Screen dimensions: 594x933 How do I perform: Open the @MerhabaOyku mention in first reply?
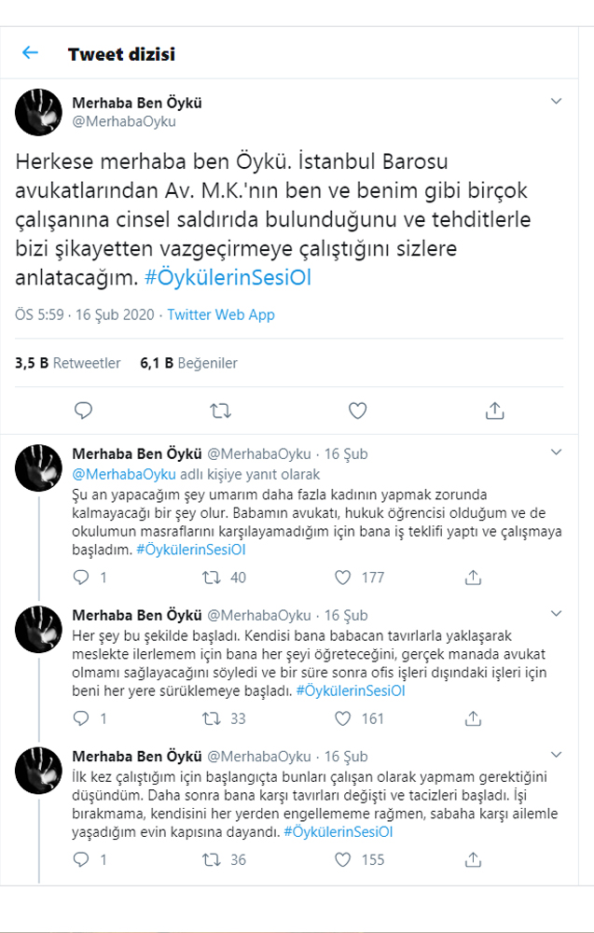coord(113,474)
